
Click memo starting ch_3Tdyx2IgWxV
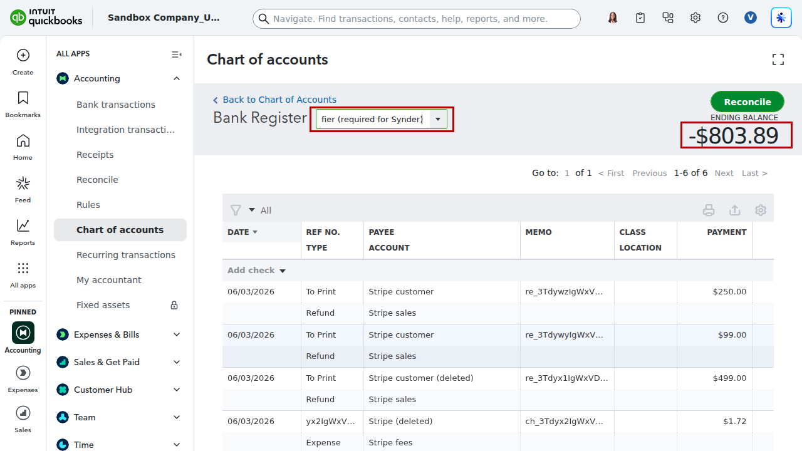pyautogui.click(x=565, y=422)
